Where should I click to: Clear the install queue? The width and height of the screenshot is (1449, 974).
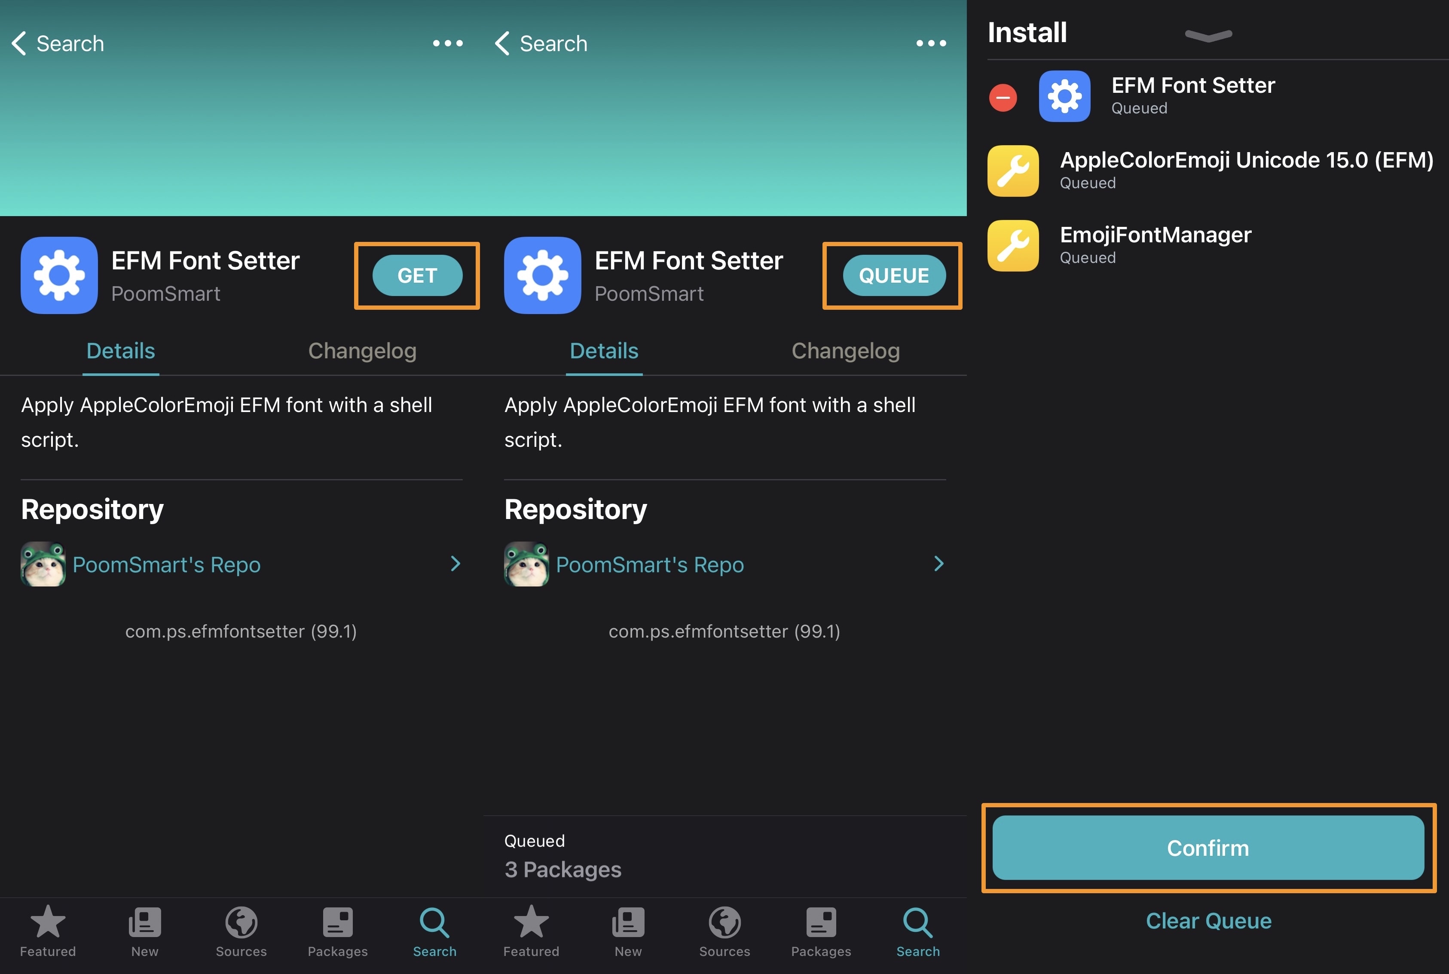pos(1208,921)
